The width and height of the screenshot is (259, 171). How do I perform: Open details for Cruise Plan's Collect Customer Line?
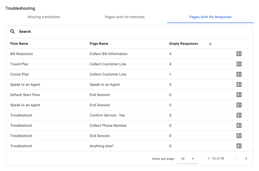pos(239,74)
